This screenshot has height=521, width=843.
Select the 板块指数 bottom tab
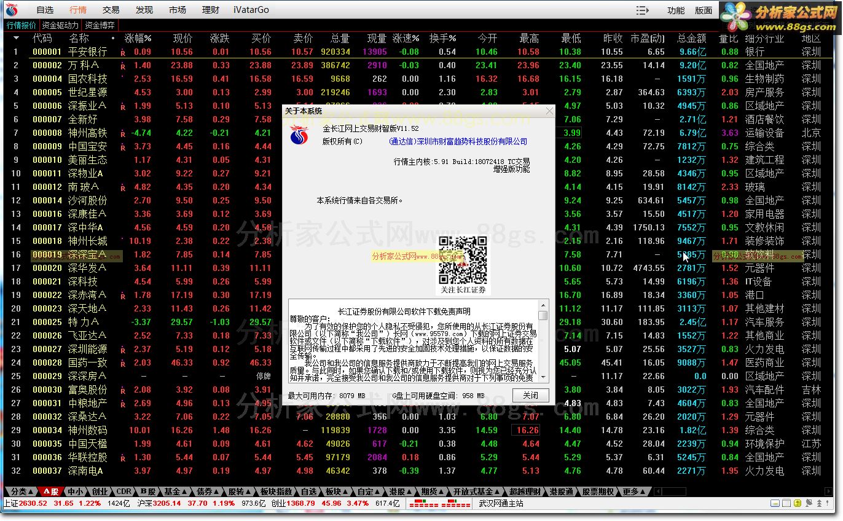[276, 492]
